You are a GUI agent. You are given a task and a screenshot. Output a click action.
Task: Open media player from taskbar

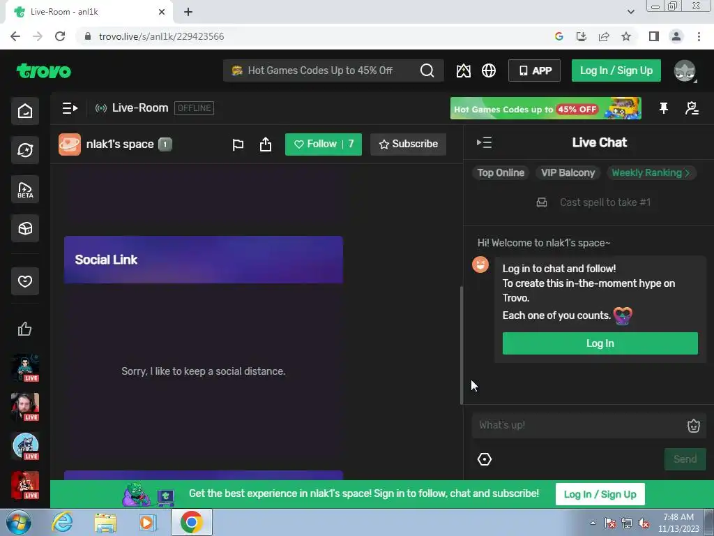pyautogui.click(x=146, y=523)
